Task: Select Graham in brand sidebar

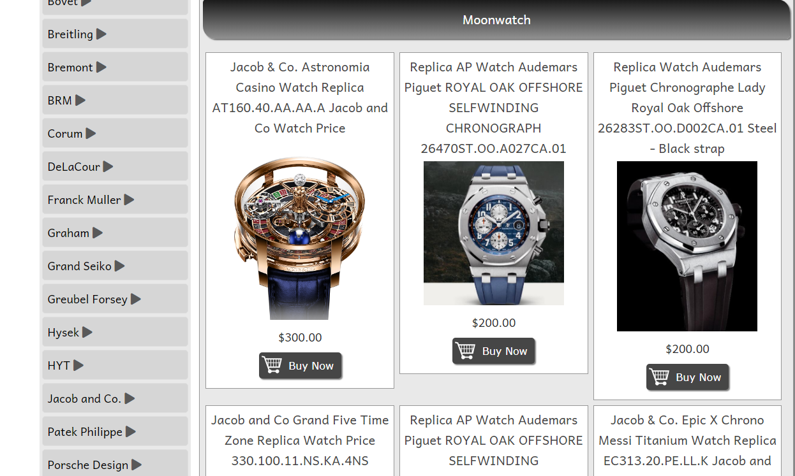Action: 115,233
